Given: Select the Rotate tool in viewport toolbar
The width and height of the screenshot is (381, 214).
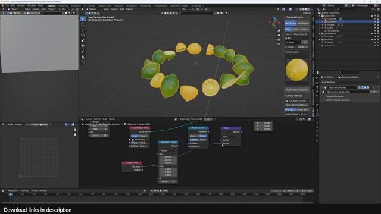Looking at the screenshot, I should (x=83, y=35).
